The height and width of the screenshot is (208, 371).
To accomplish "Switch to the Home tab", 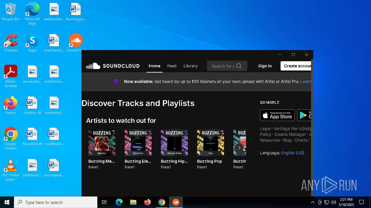I will tap(154, 66).
